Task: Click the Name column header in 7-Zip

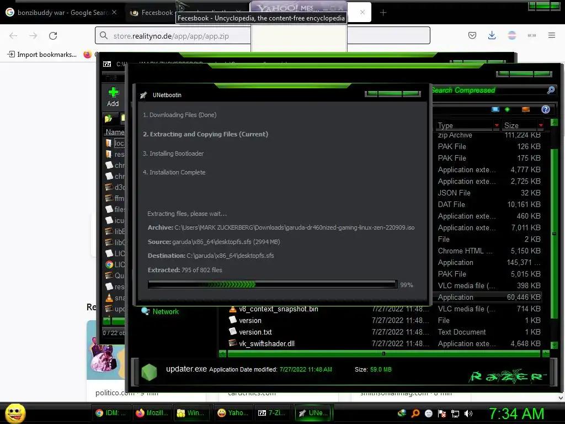Action: (x=114, y=132)
